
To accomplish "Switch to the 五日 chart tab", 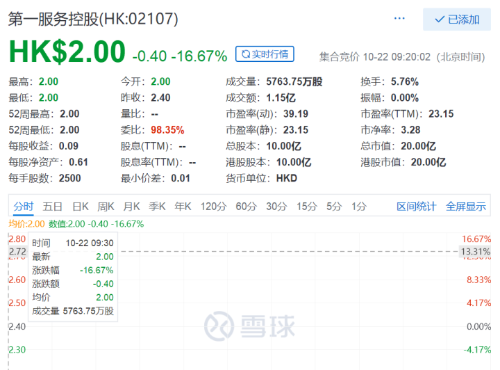I will [52, 207].
